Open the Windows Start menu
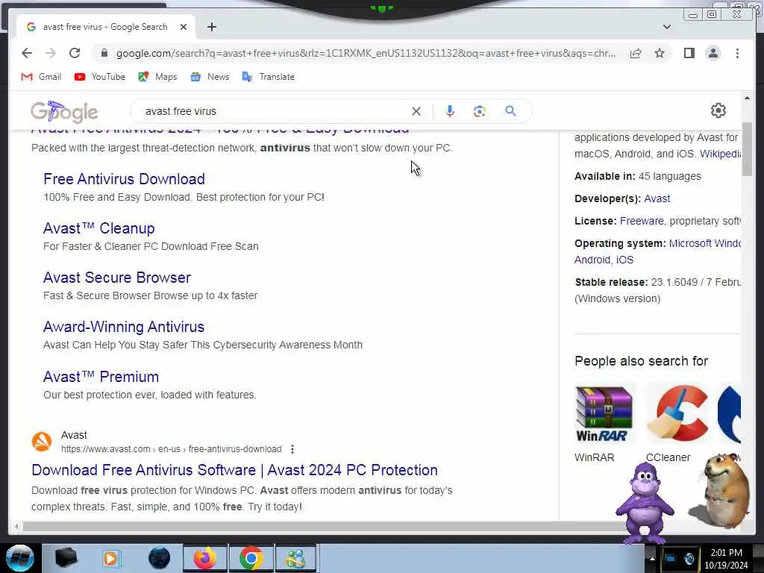764x573 pixels. [x=19, y=557]
